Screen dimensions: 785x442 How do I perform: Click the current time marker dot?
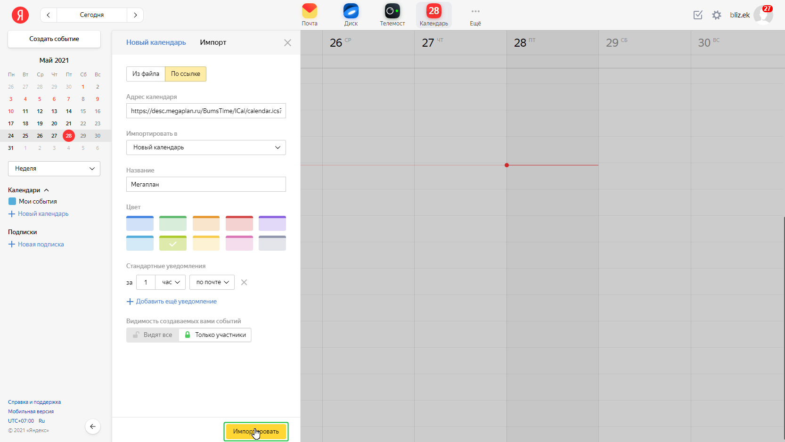click(507, 165)
